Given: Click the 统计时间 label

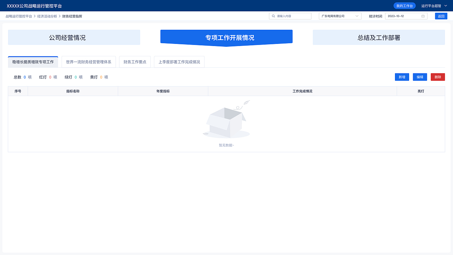Looking at the screenshot, I should pyautogui.click(x=375, y=16).
